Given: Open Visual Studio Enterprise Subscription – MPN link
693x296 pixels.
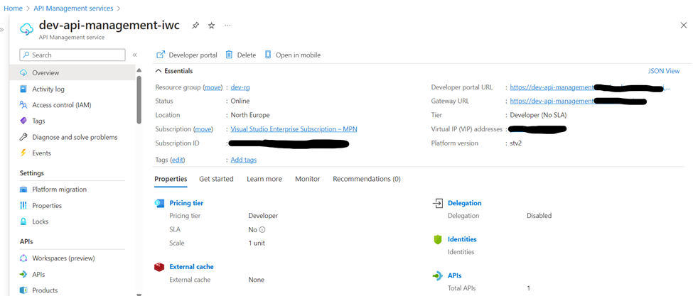Looking at the screenshot, I should pos(294,129).
